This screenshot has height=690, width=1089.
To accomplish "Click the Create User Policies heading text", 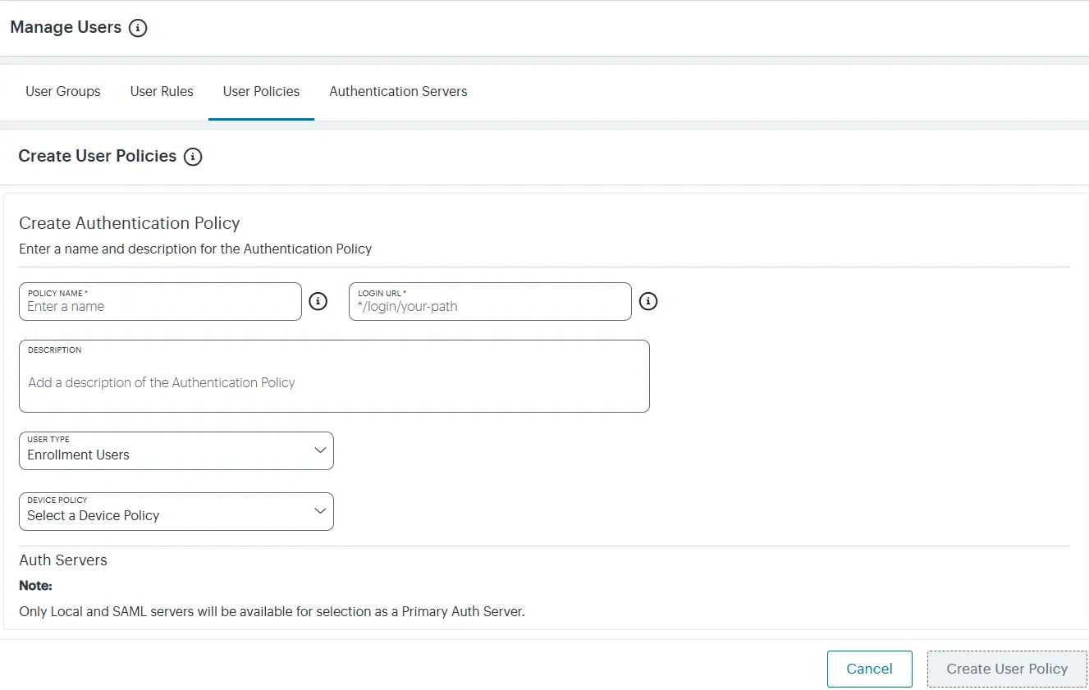I will pos(98,156).
